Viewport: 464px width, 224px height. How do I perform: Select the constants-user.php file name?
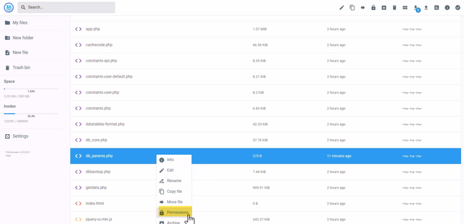point(102,93)
